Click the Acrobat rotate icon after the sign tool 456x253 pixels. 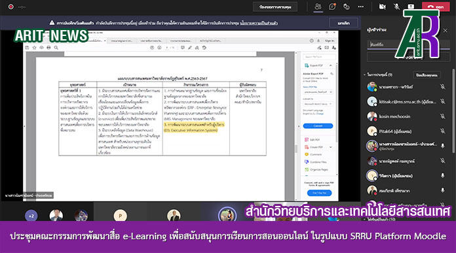(x=204, y=48)
